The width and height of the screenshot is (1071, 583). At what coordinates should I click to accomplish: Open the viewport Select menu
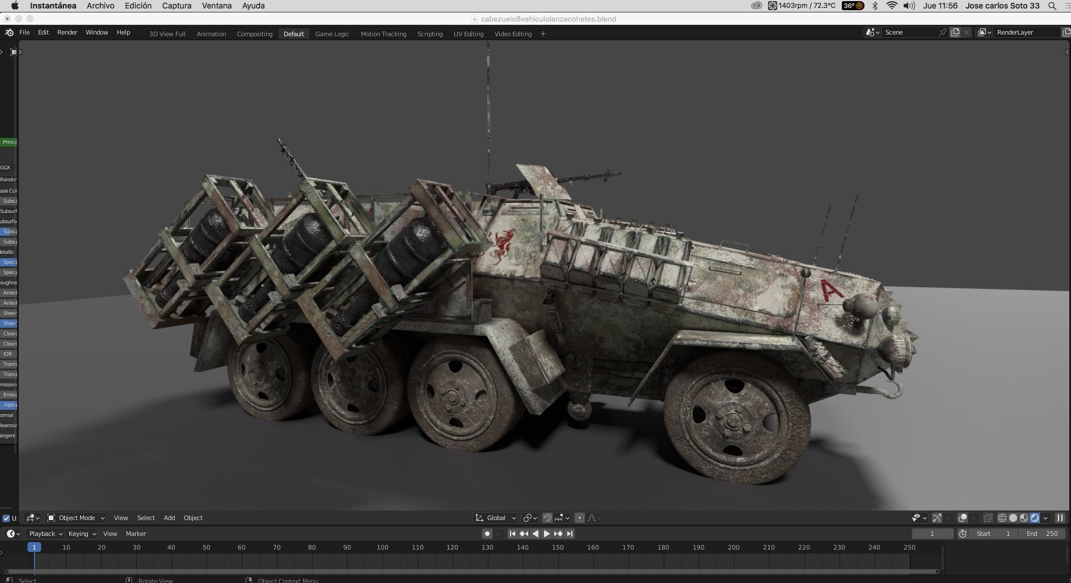click(x=146, y=518)
